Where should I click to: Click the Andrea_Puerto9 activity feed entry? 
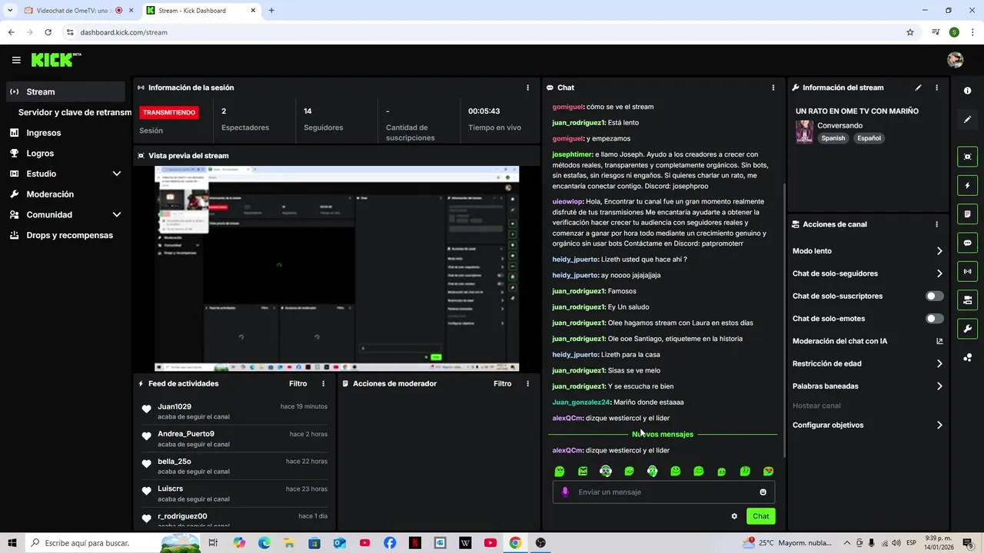click(234, 439)
